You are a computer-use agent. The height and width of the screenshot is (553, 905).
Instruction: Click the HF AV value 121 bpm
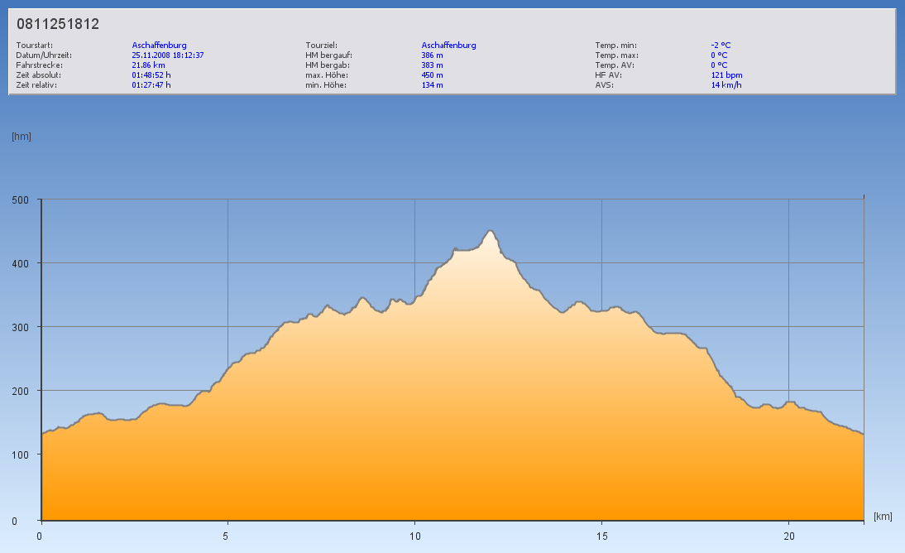point(727,75)
